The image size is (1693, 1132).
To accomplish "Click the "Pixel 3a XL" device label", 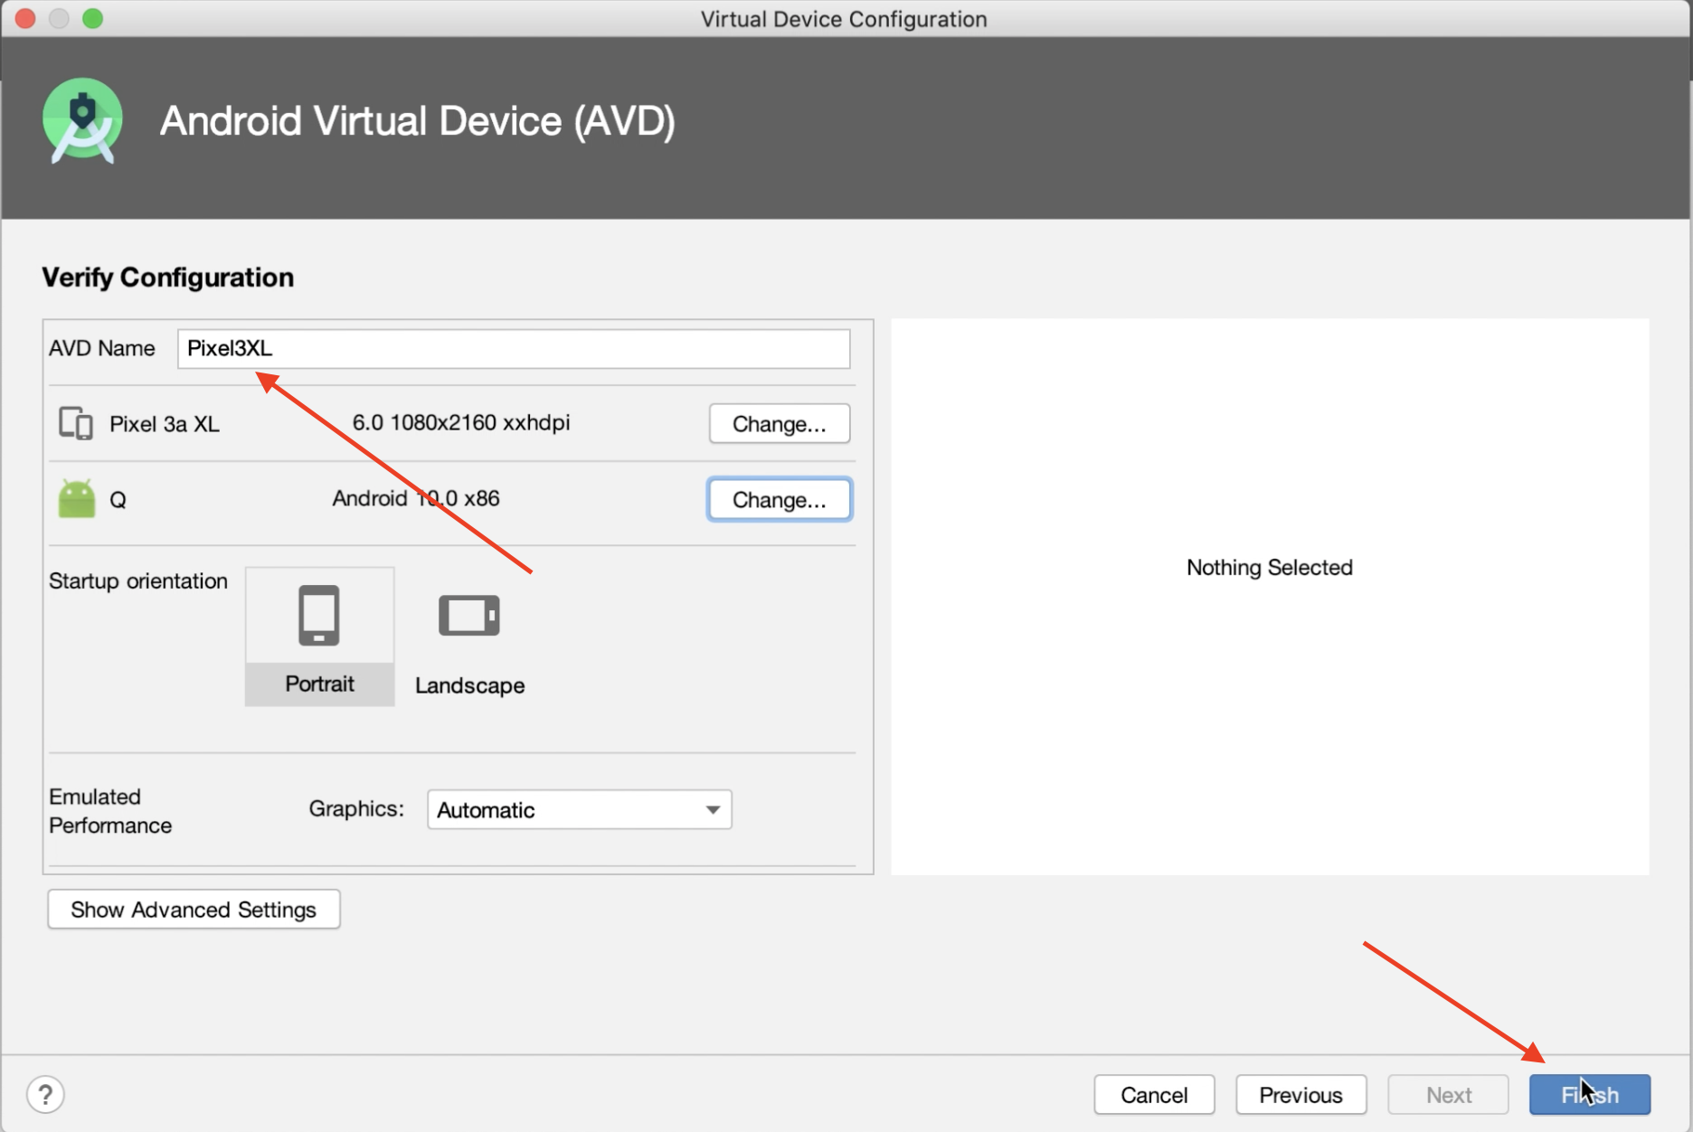I will (x=165, y=424).
